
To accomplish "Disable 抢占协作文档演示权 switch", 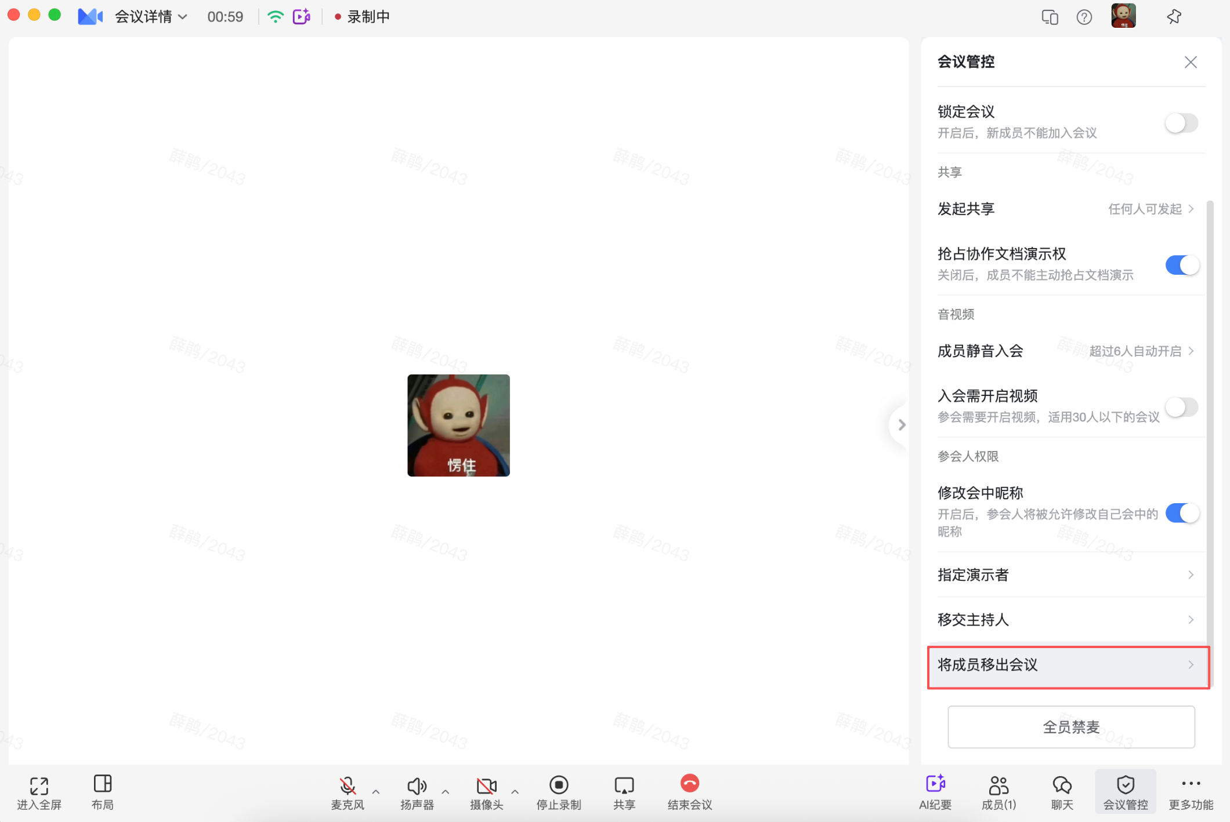I will tap(1182, 265).
